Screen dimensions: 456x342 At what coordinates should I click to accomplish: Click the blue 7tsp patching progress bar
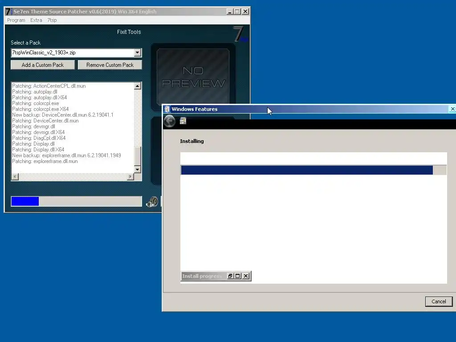77,201
